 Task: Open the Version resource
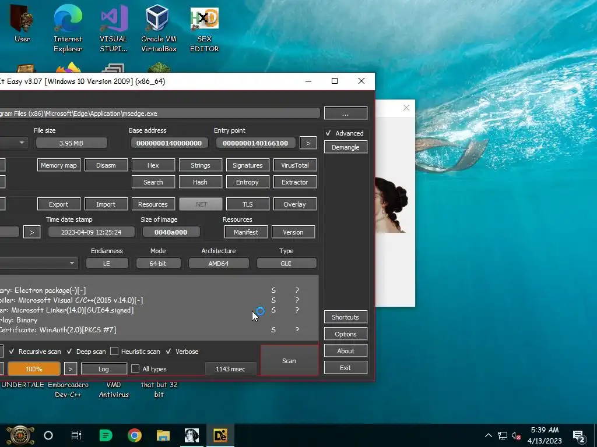[x=293, y=232]
